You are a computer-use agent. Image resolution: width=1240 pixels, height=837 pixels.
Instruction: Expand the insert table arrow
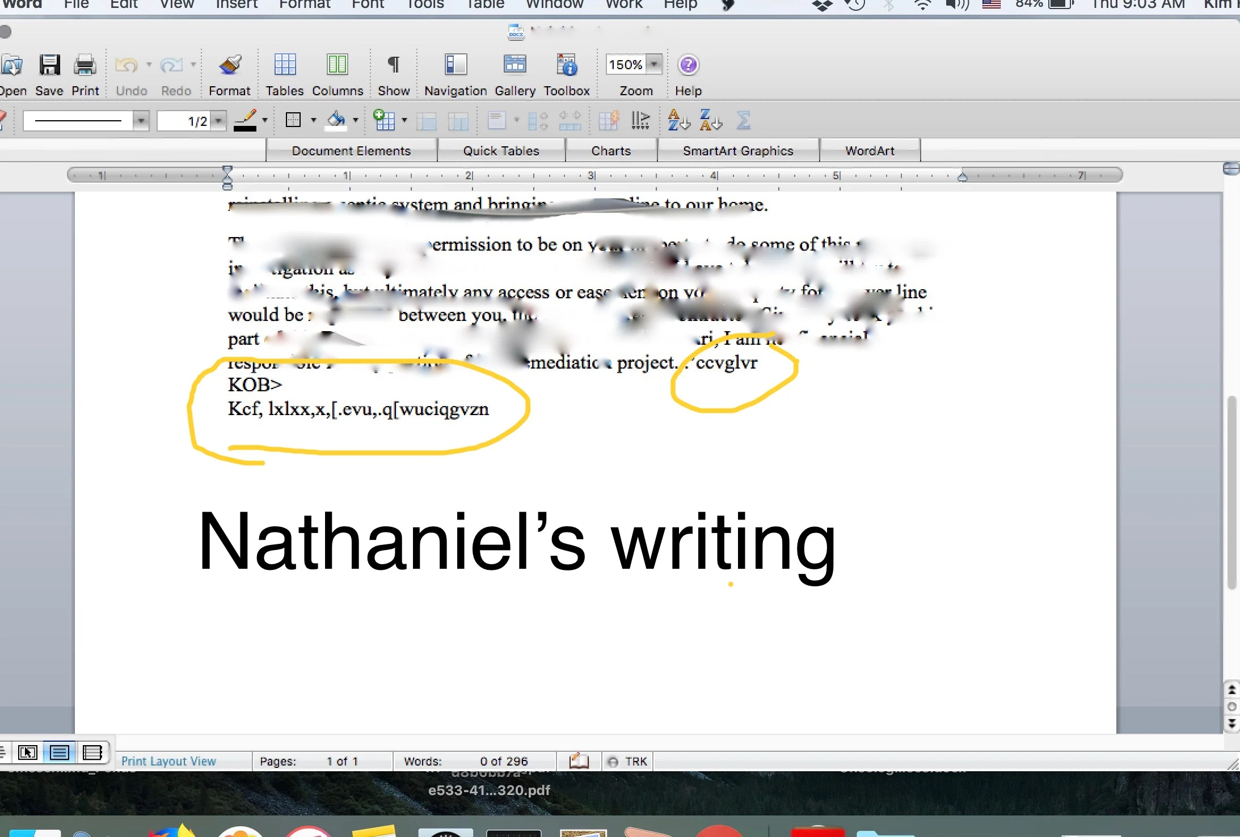pos(404,120)
